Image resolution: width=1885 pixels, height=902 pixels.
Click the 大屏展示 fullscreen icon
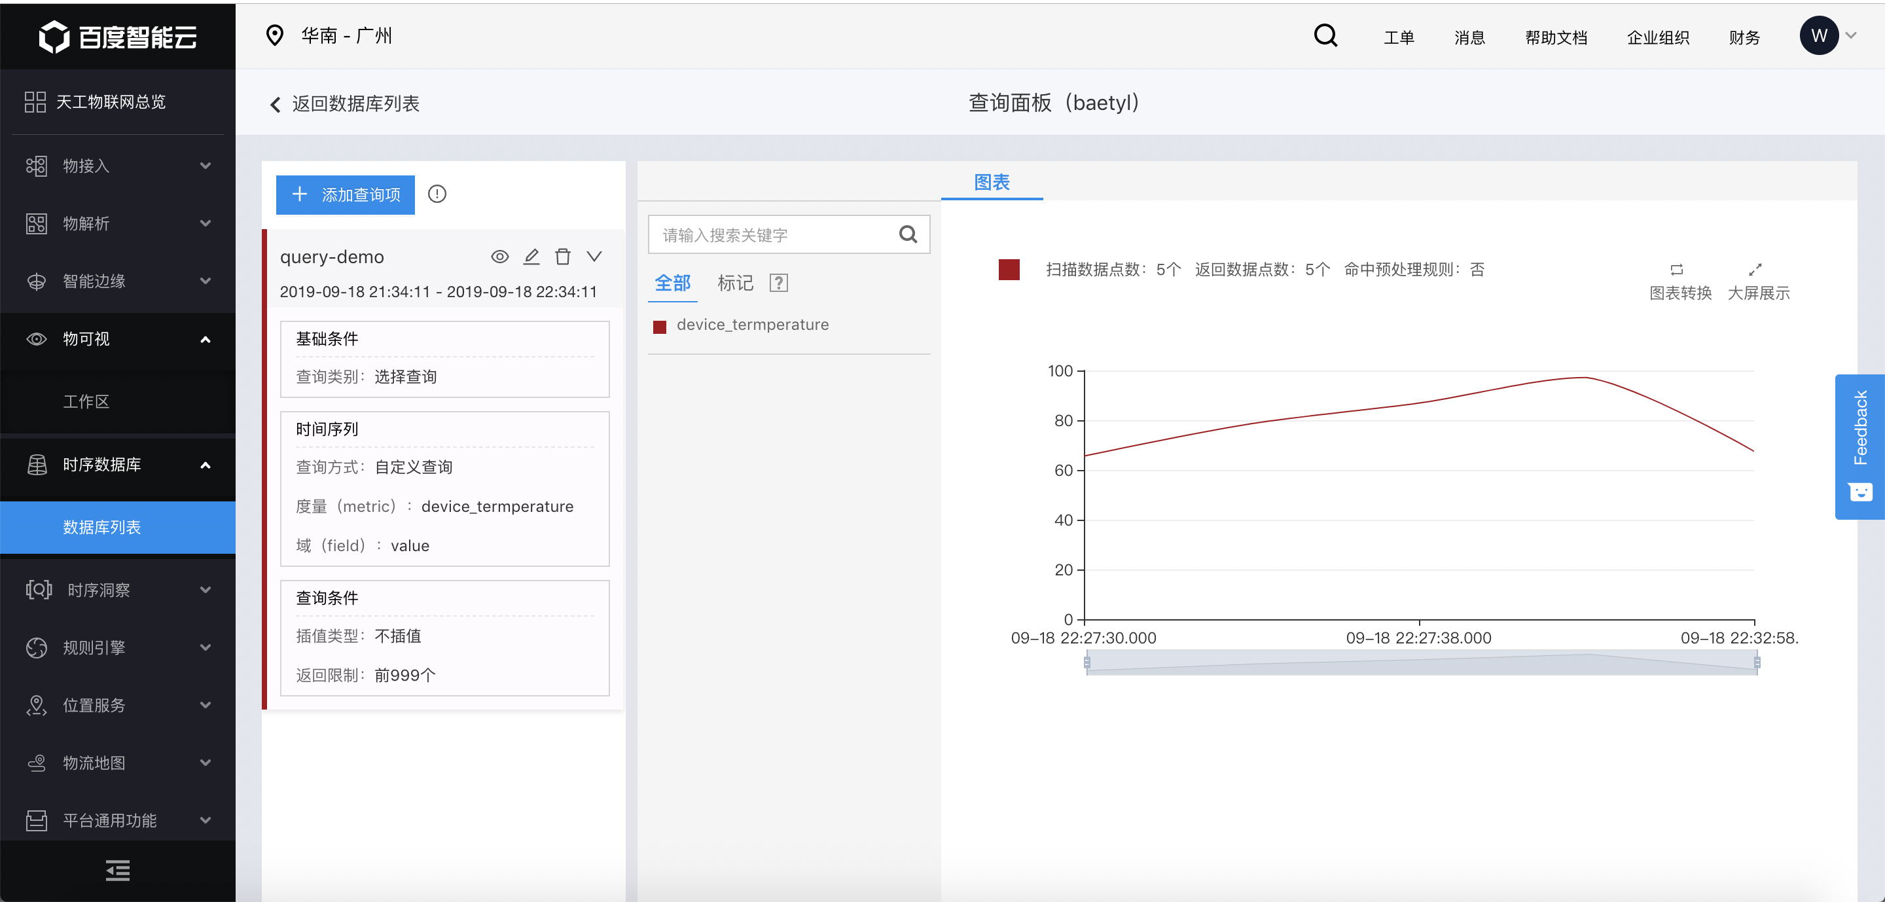[1755, 269]
